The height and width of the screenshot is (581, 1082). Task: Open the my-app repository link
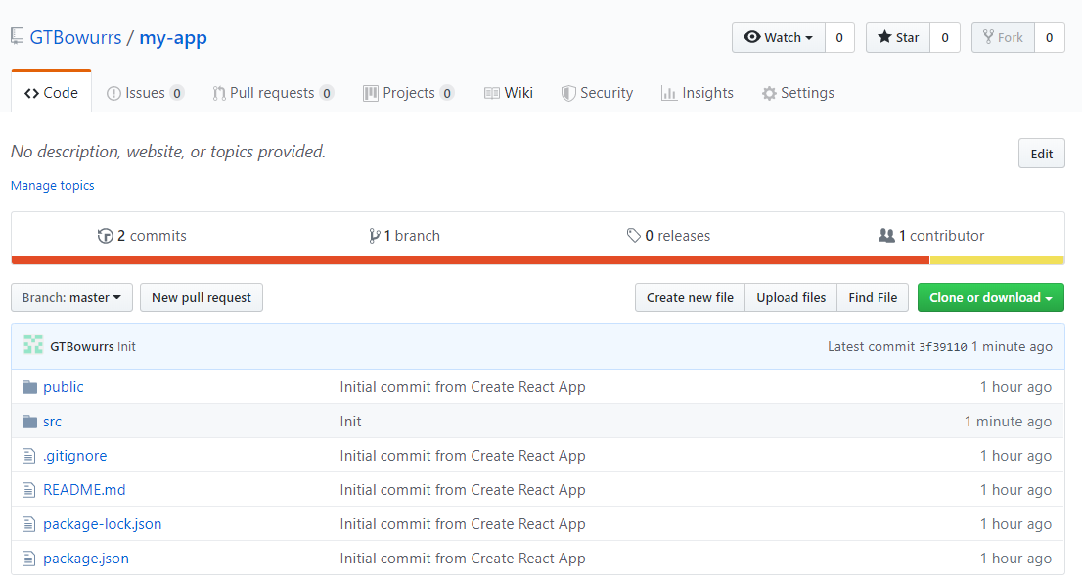(173, 38)
